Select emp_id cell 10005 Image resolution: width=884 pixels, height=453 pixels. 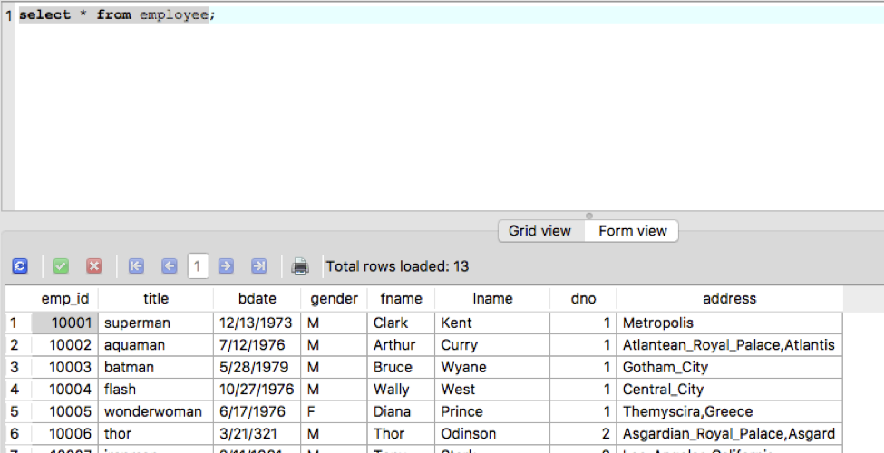65,411
